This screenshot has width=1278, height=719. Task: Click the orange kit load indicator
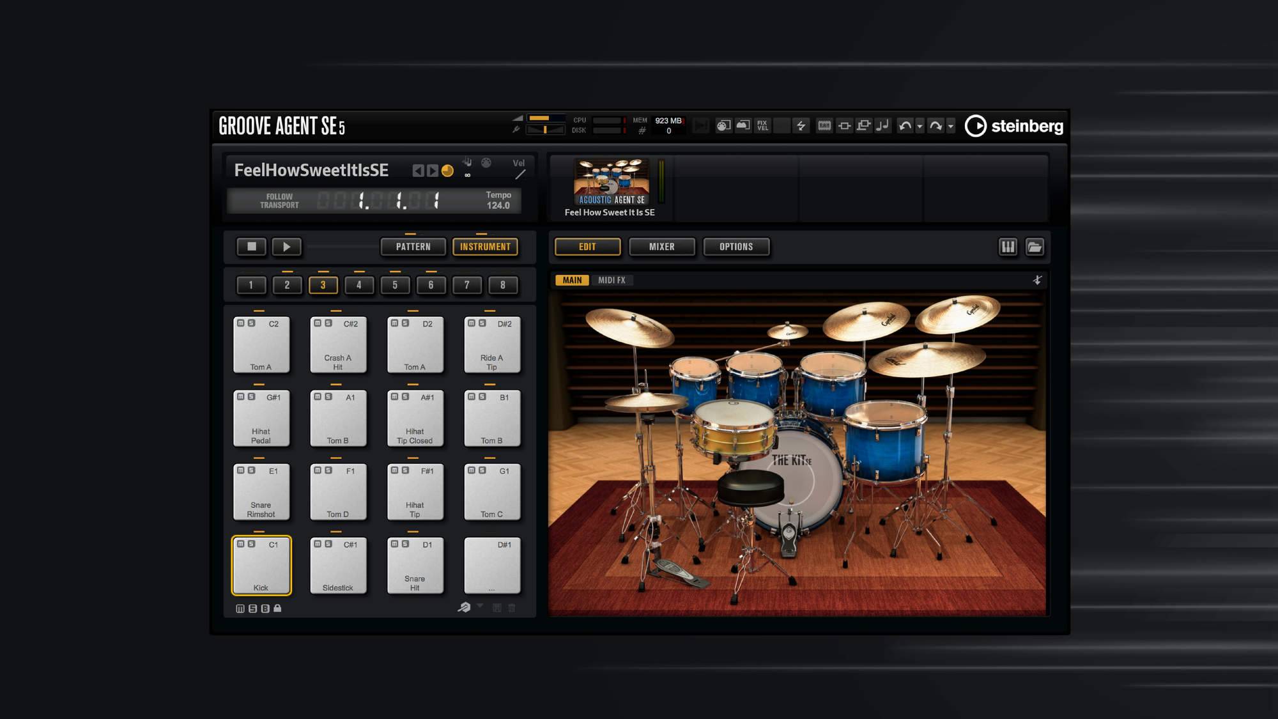447,171
